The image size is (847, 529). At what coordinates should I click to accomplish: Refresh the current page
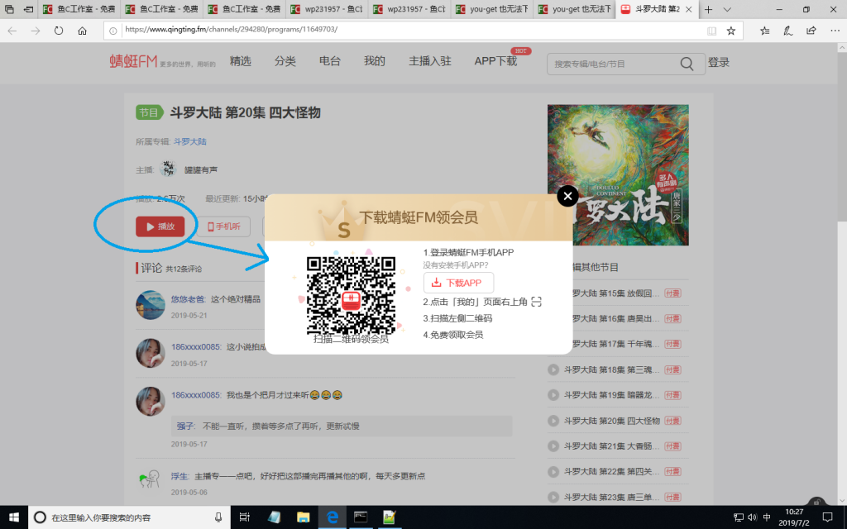59,31
